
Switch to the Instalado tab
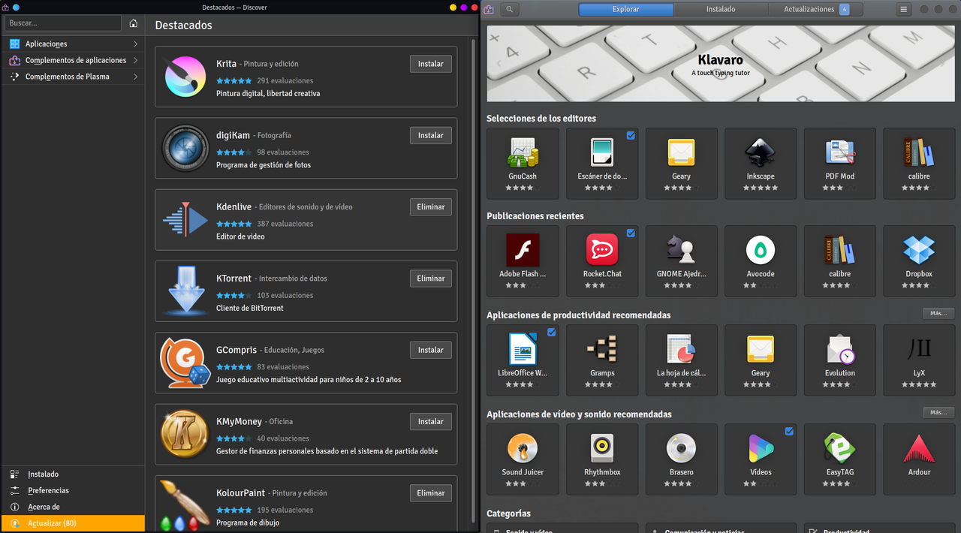[x=721, y=9]
